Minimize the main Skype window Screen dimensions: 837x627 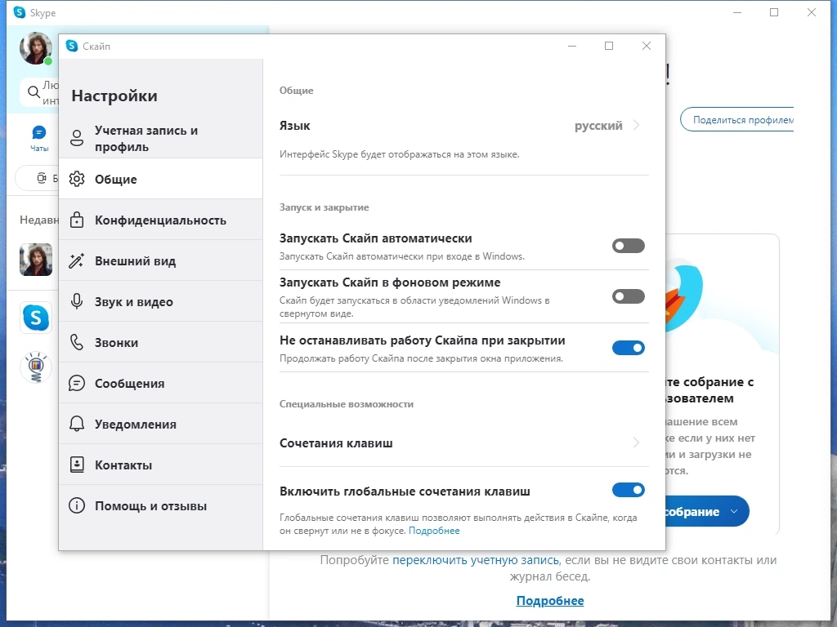click(x=737, y=12)
